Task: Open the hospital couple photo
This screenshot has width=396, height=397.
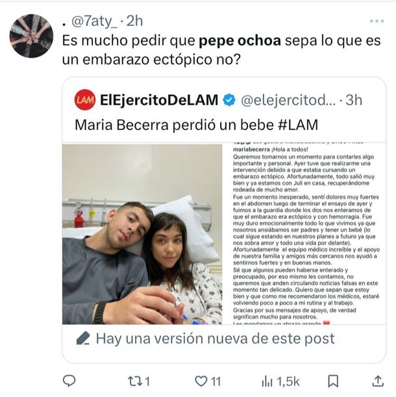Action: 142,234
